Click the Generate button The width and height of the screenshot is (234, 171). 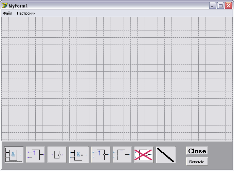(197, 161)
